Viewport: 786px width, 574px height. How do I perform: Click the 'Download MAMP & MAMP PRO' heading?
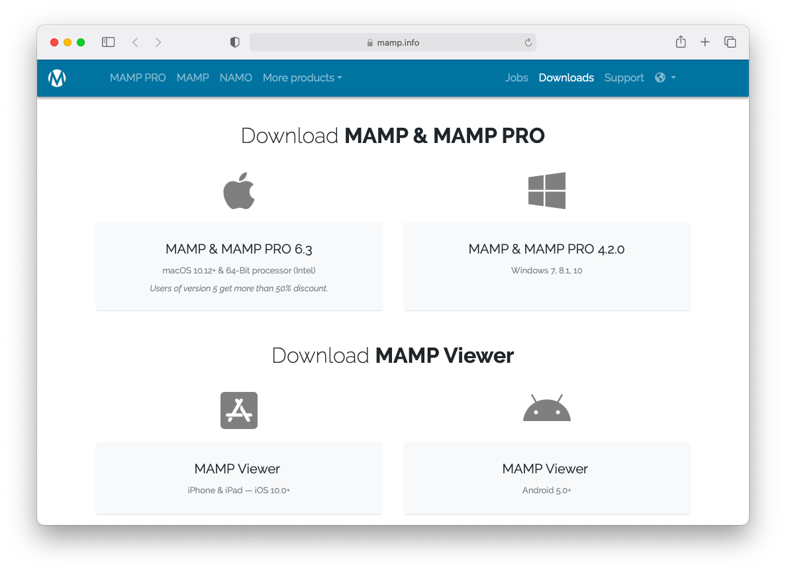[393, 136]
